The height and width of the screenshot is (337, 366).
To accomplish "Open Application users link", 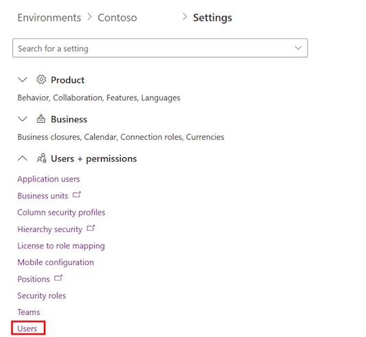I will point(49,179).
